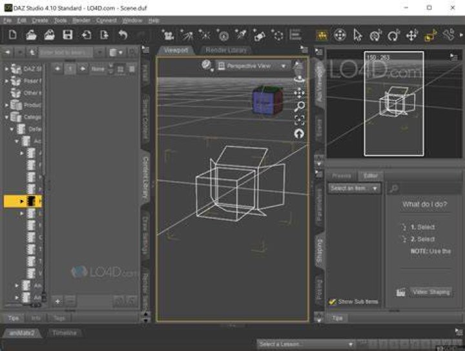This screenshot has height=351, width=465.
Task: Click the Tags tab below Content Library
Action: pyautogui.click(x=59, y=318)
